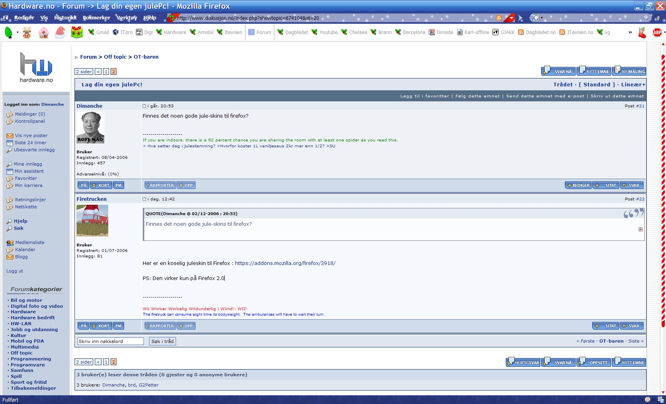The image size is (666, 404).
Task: Click the Adblock Plus ABP icon
Action: point(657,32)
